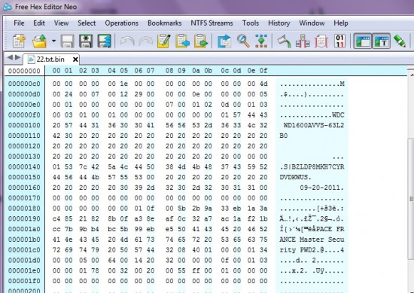Click the vertical scrollbar thumb
414x293 pixels.
coord(411,199)
